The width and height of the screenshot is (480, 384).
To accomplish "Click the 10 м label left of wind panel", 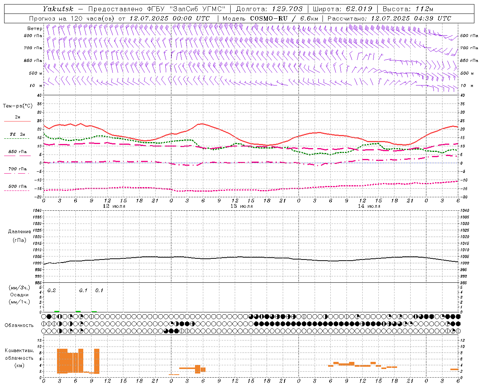I will [x=37, y=85].
